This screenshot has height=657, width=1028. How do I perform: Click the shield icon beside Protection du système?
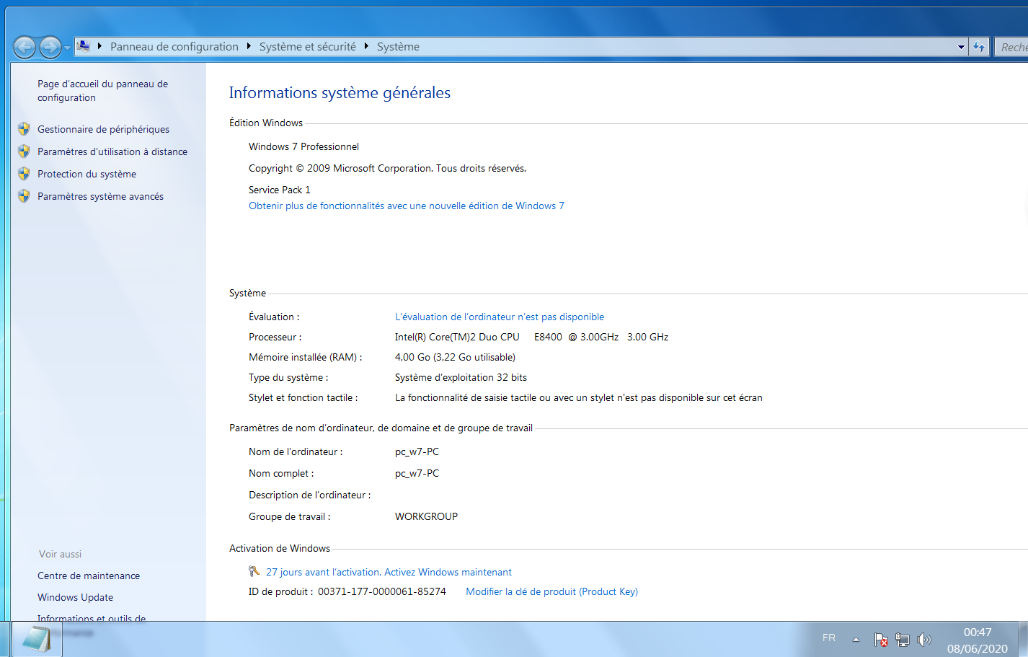pos(24,174)
